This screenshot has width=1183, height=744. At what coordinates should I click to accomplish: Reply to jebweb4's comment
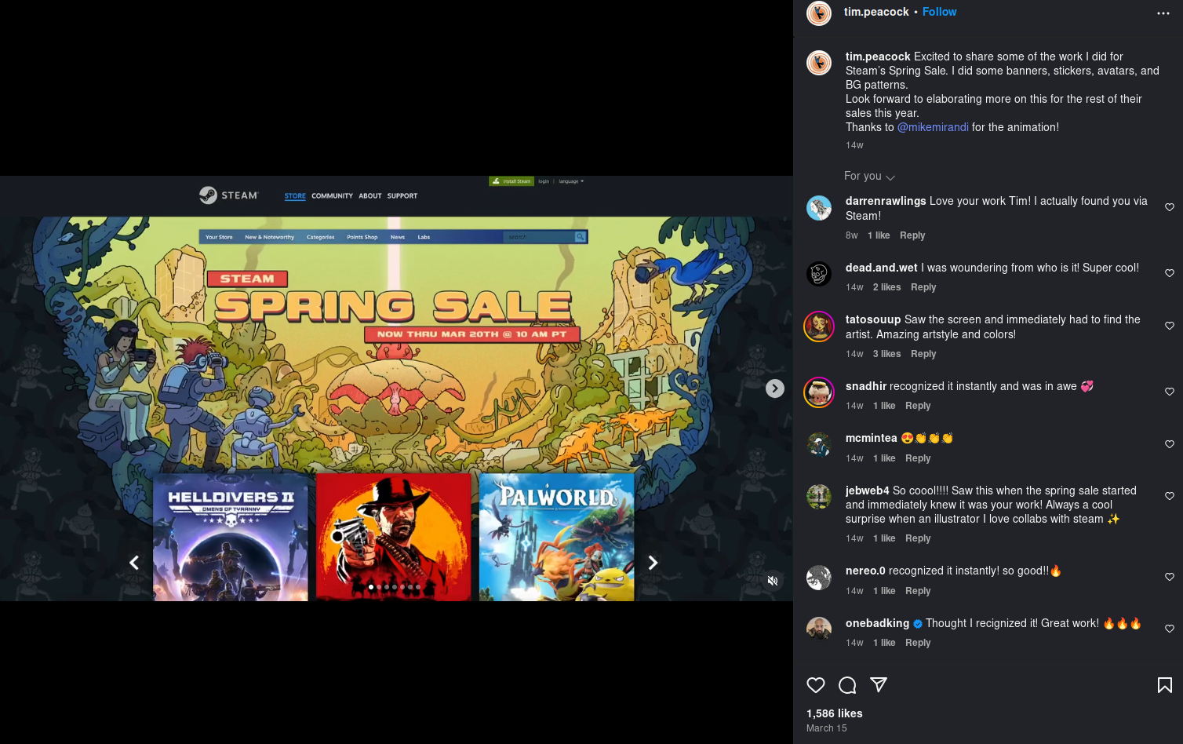tap(918, 538)
